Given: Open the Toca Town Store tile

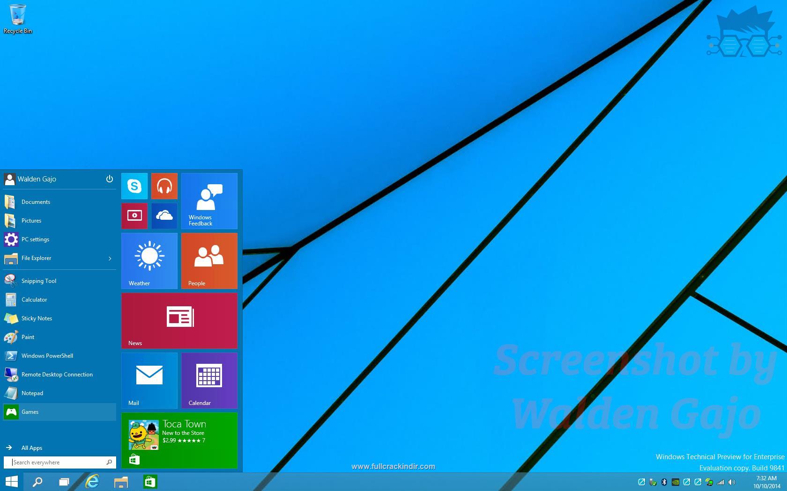Looking at the screenshot, I should coord(179,440).
